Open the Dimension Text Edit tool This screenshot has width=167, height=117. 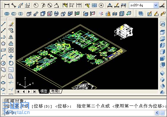tap(117, 5)
